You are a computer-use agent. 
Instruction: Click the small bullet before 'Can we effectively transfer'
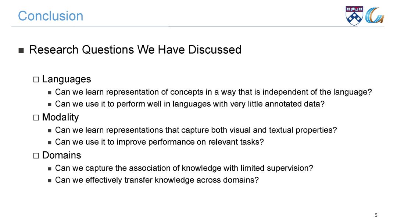50,181
